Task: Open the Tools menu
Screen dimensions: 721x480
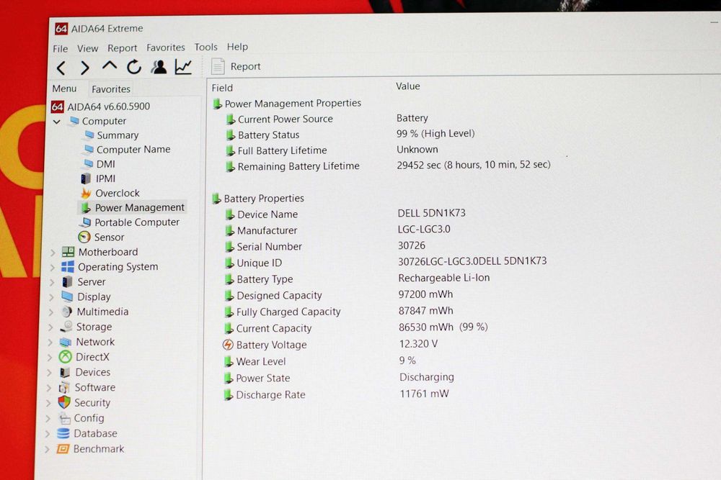Action: click(x=205, y=47)
